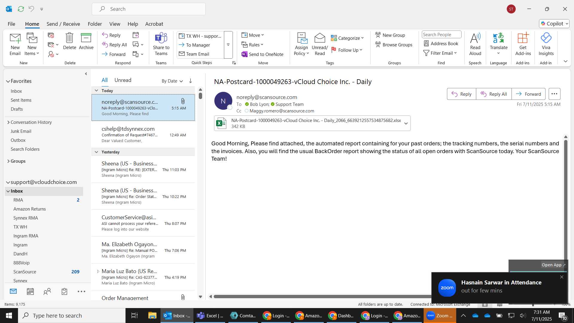This screenshot has height=323, width=574.
Task: Collapse the Today group header
Action: point(96,91)
